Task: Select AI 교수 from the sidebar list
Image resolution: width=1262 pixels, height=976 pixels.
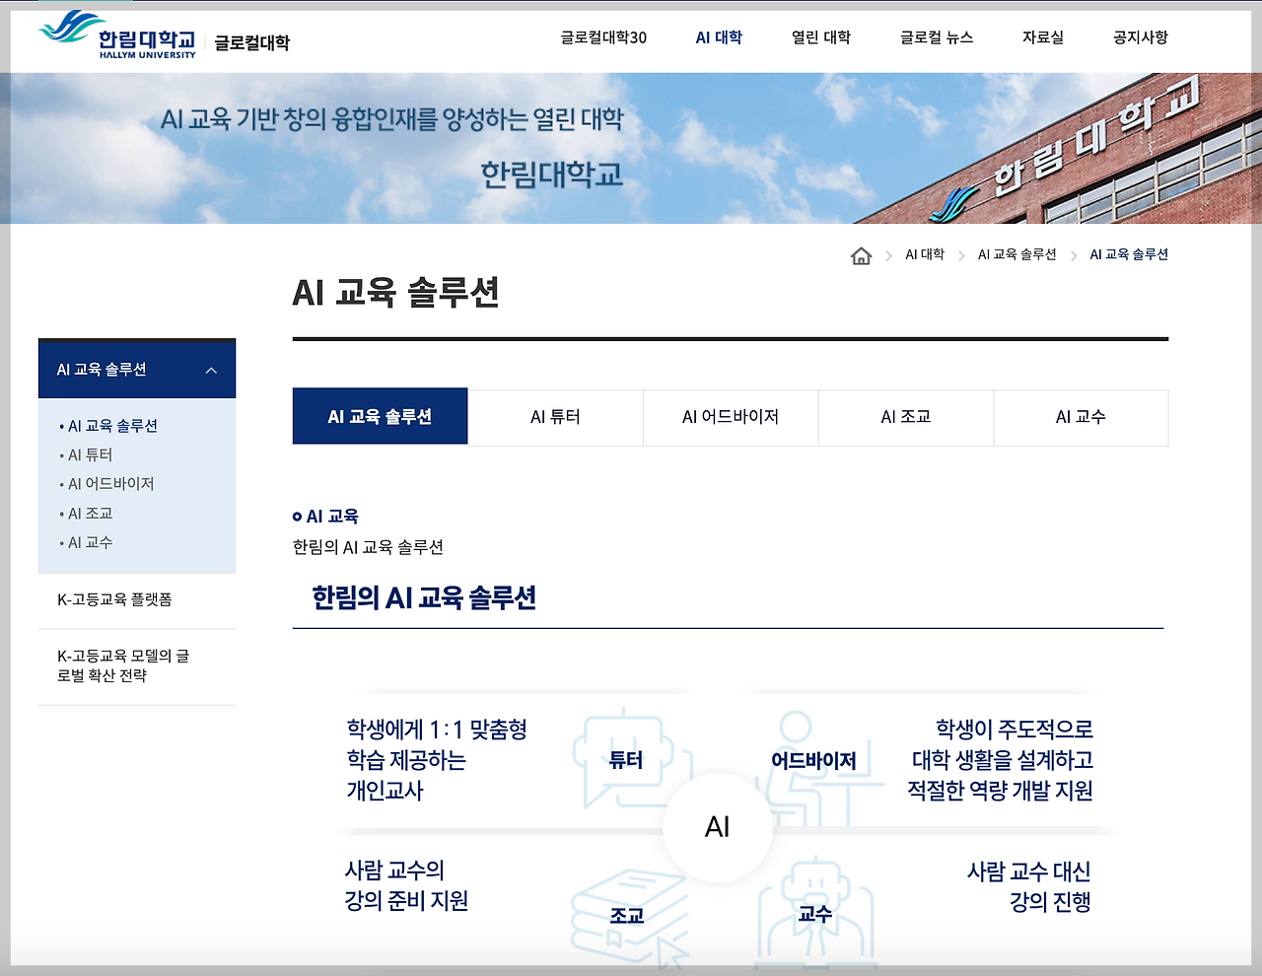Action: (x=89, y=541)
